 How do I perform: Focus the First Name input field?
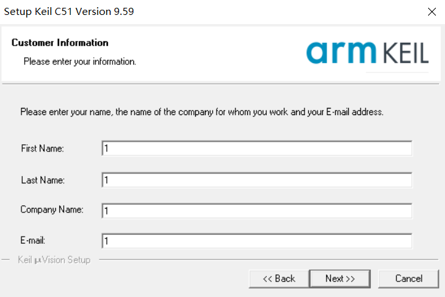[257, 148]
